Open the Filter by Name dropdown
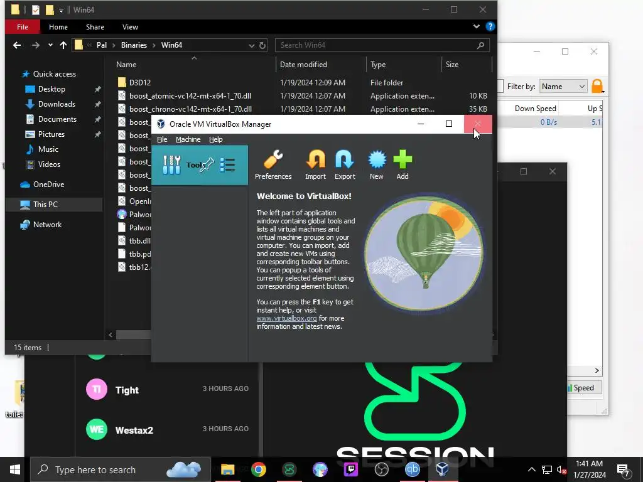The width and height of the screenshot is (643, 482). click(x=563, y=87)
